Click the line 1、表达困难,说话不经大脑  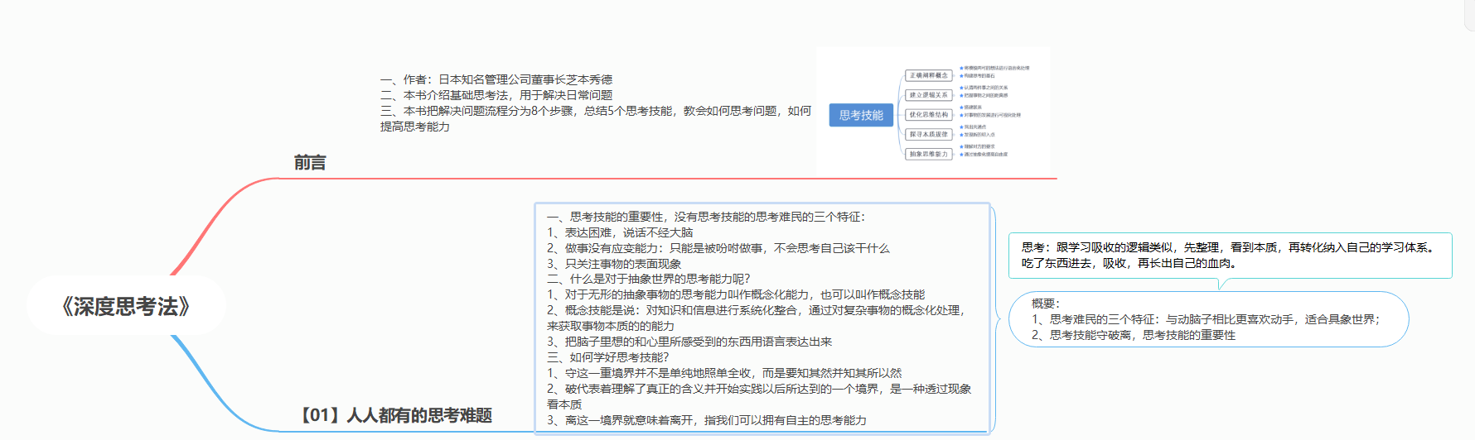tap(620, 232)
